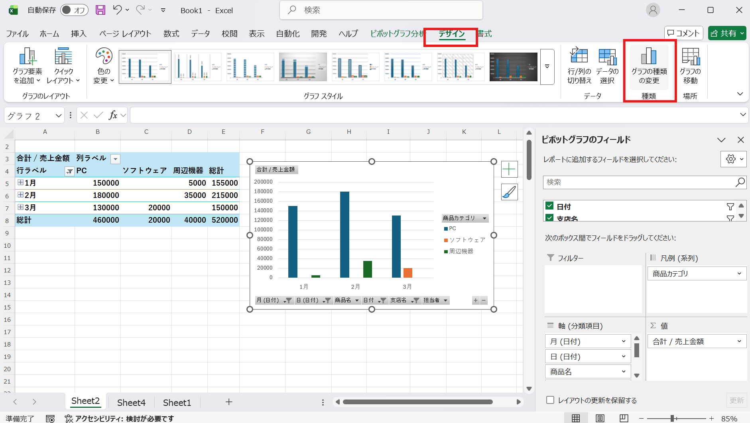Enable レイアウトの更新を保留する checkbox

550,400
